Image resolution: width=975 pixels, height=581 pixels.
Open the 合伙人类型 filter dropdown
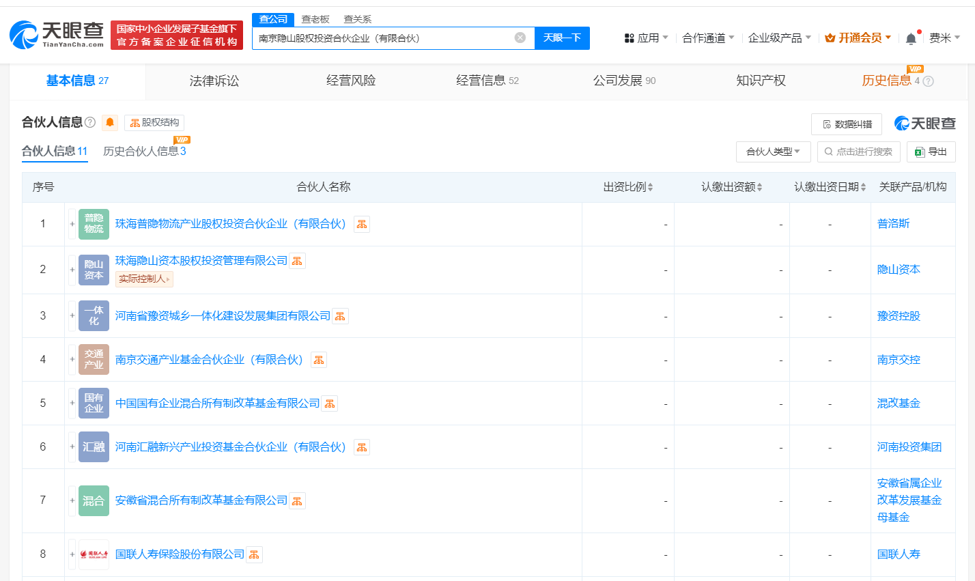click(x=773, y=152)
